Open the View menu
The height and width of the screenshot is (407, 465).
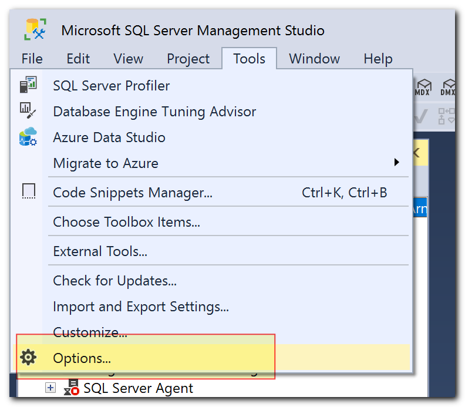(128, 59)
